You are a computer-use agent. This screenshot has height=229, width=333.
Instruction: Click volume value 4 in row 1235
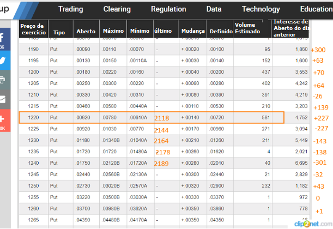[268, 152]
